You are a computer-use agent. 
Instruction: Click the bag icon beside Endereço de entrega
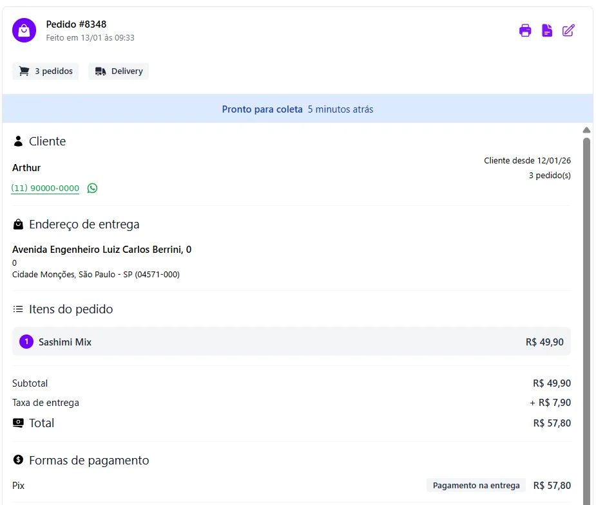click(x=18, y=225)
